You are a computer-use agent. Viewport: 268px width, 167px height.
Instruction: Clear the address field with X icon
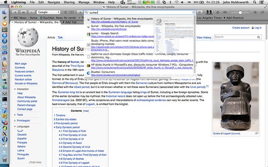point(194,12)
